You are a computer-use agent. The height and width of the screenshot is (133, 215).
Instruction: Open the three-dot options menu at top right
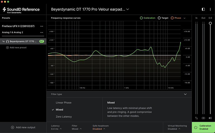click(x=210, y=9)
